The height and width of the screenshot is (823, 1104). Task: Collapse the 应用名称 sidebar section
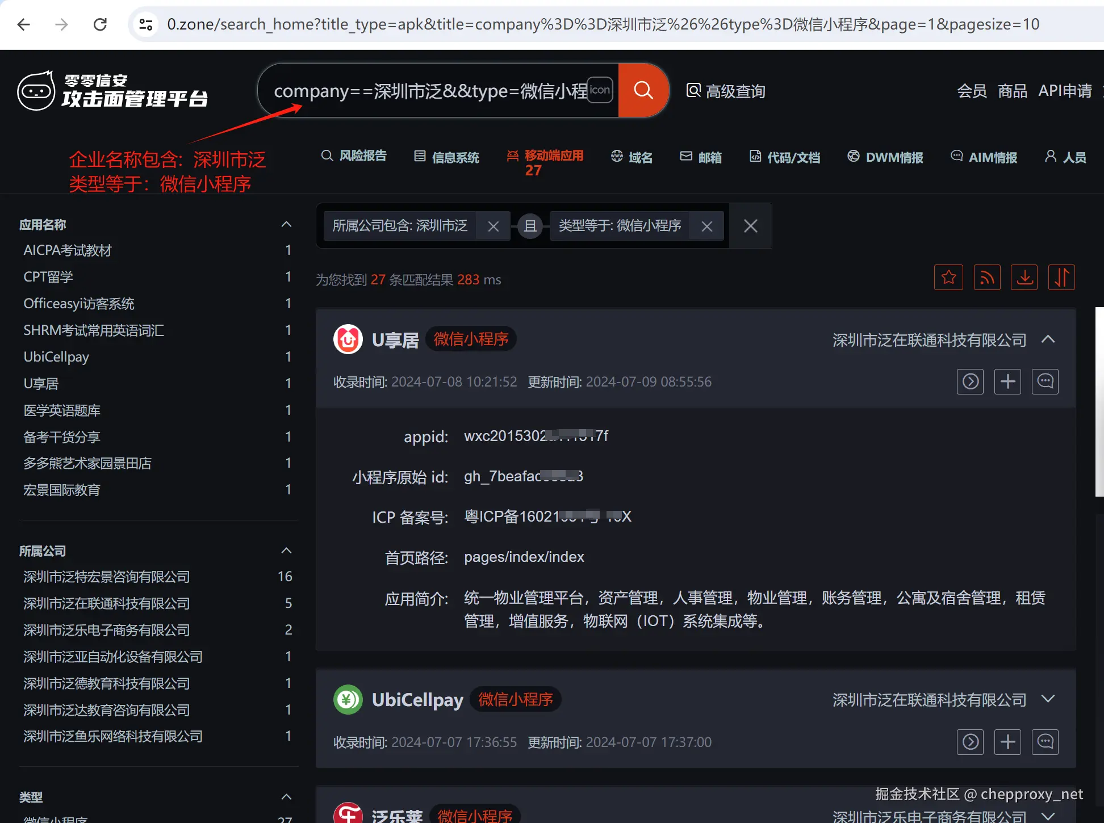point(286,225)
